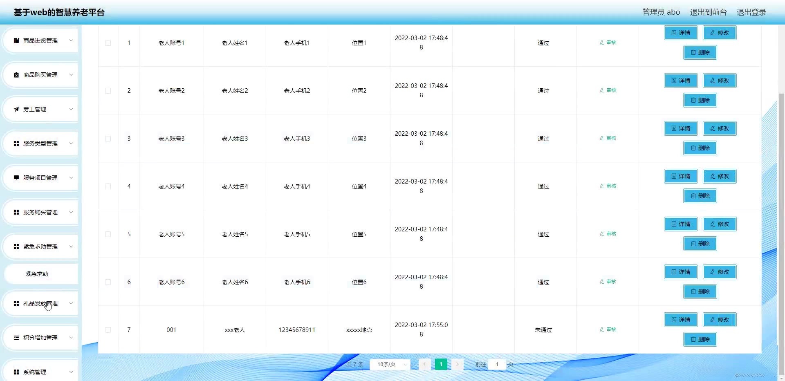Click the 修改 pencil icon for 老人账号3
Image resolution: width=785 pixels, height=381 pixels.
click(713, 128)
